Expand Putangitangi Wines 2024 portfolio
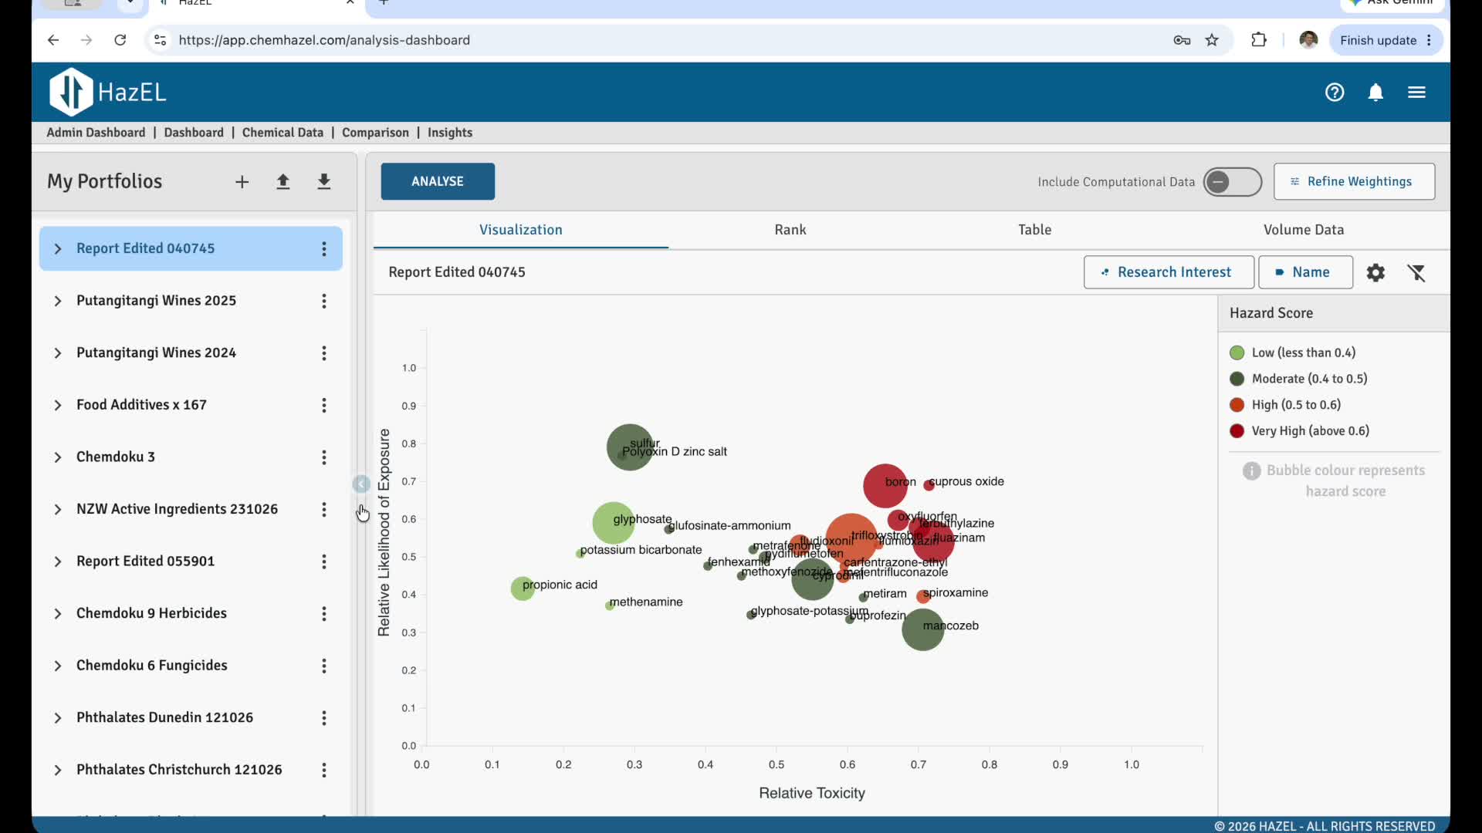Screen dimensions: 1482x833 click(58, 353)
